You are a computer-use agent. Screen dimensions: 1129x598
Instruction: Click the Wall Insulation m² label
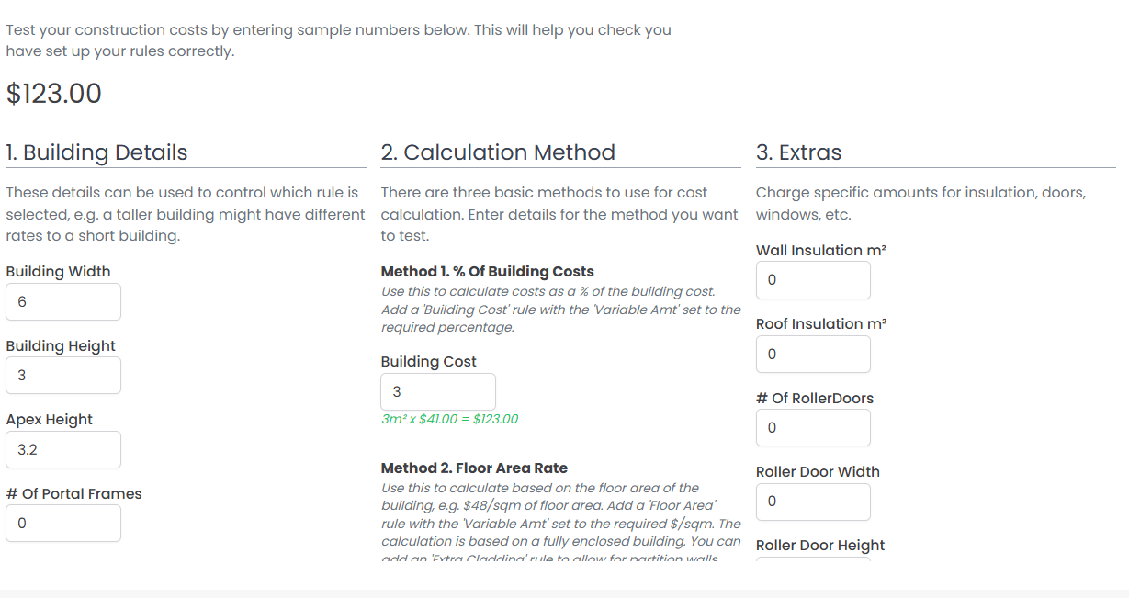pyautogui.click(x=821, y=251)
